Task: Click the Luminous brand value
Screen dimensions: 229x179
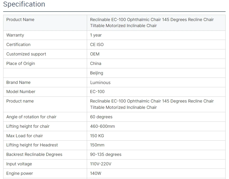Action: pyautogui.click(x=100, y=83)
